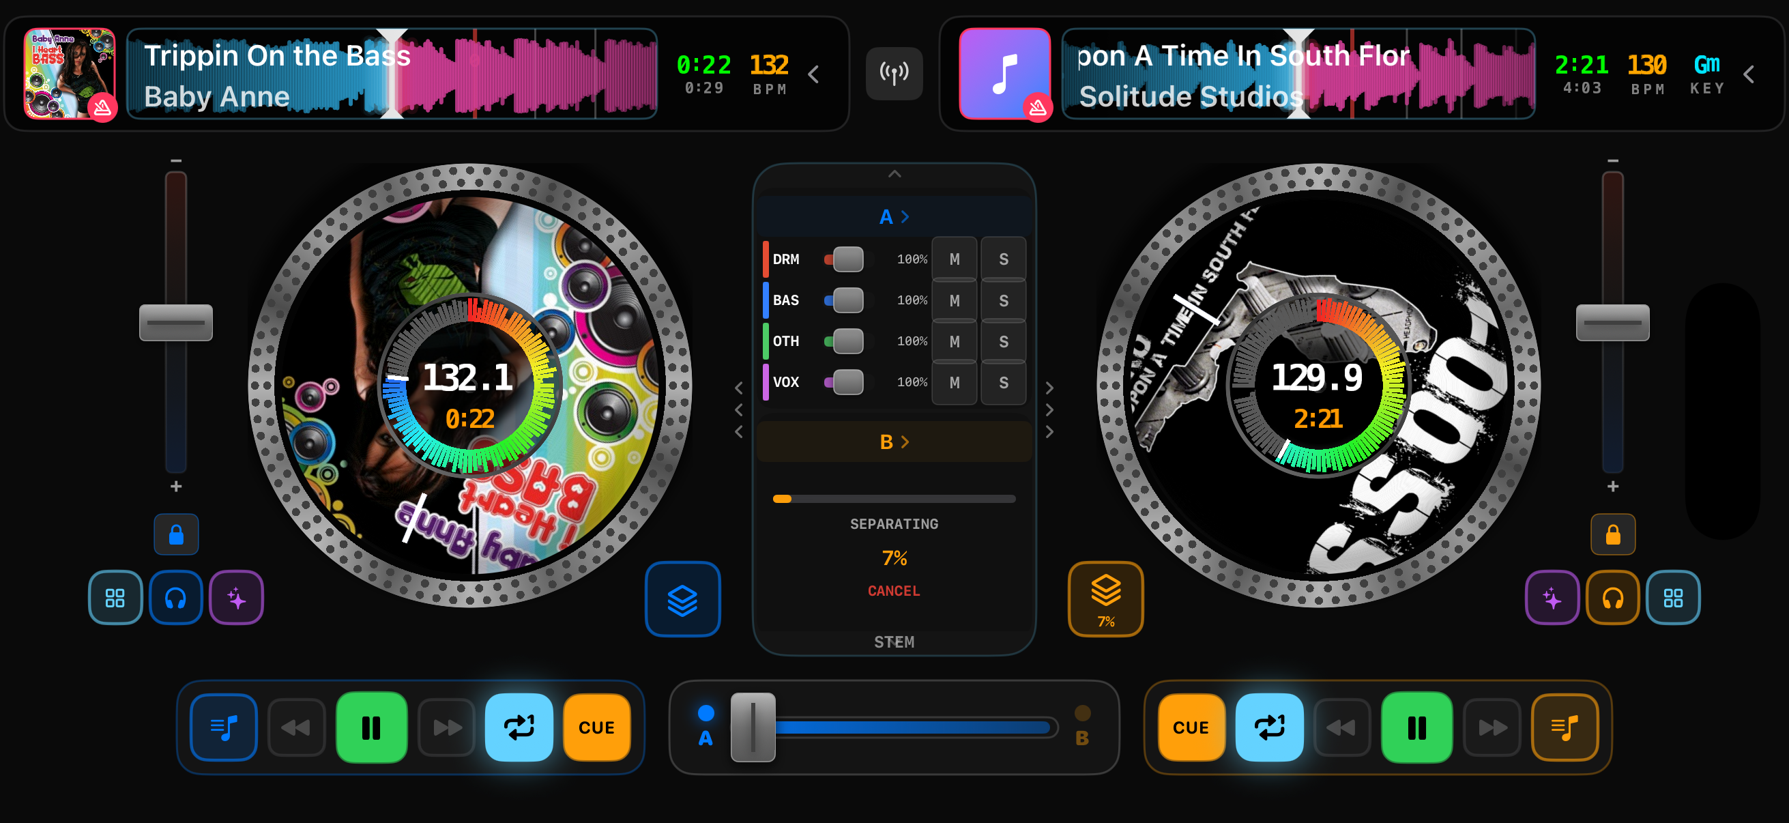Collapse the stem panel with top chevron
The height and width of the screenshot is (823, 1789).
[894, 173]
